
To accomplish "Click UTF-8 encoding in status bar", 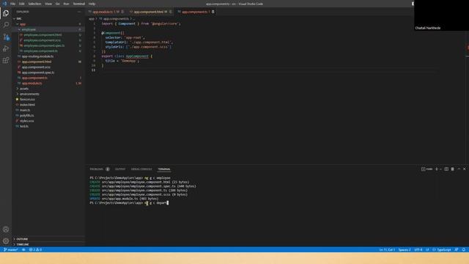I will 418,249.
